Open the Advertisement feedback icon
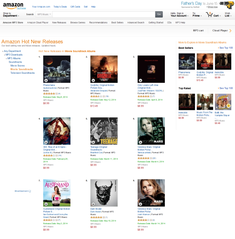The image size is (235, 239). [30, 191]
